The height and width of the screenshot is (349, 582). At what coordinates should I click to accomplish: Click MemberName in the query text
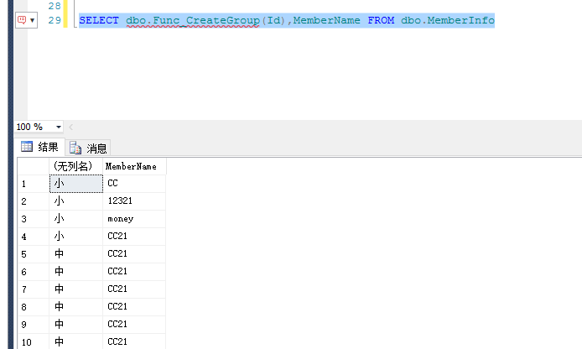pyautogui.click(x=326, y=20)
